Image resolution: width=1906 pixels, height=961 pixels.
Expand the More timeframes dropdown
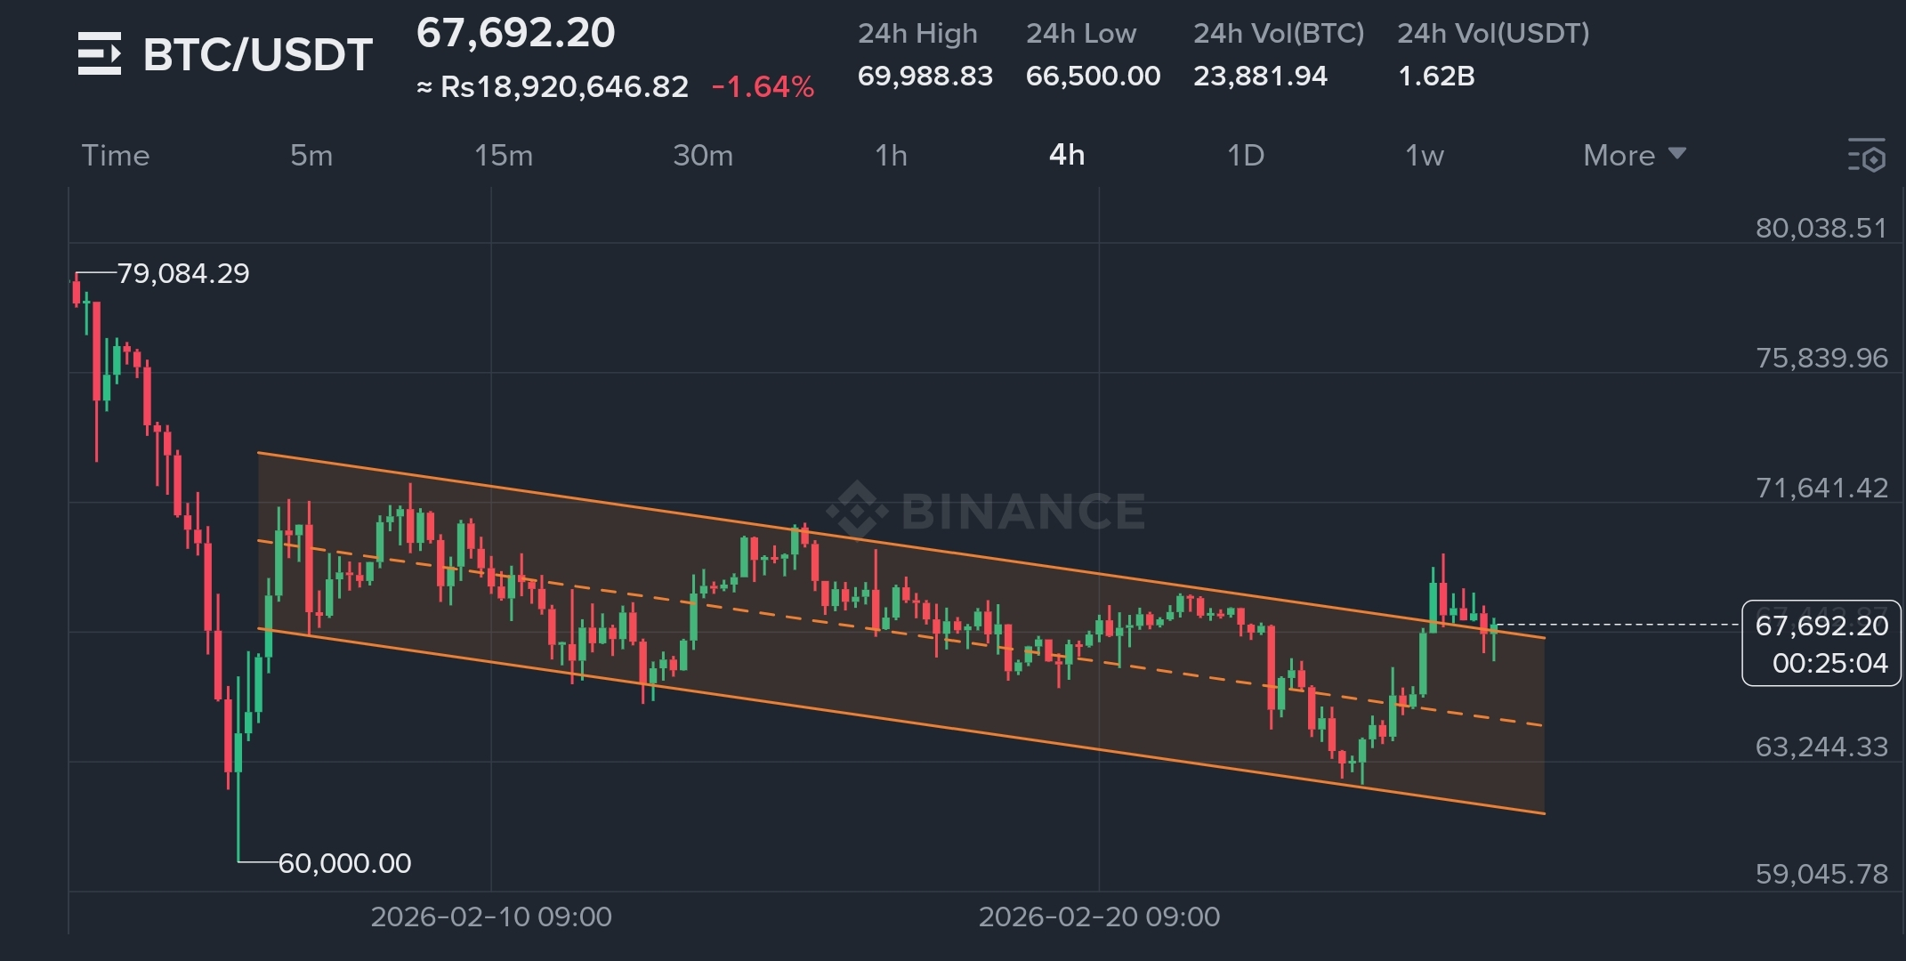(x=1634, y=156)
